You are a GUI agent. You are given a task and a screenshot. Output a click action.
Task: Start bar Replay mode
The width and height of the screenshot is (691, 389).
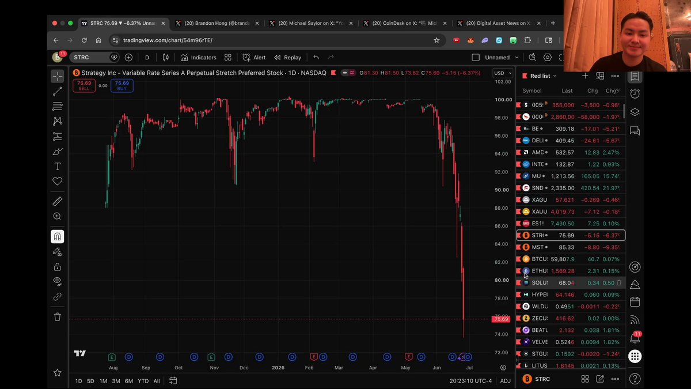(288, 58)
